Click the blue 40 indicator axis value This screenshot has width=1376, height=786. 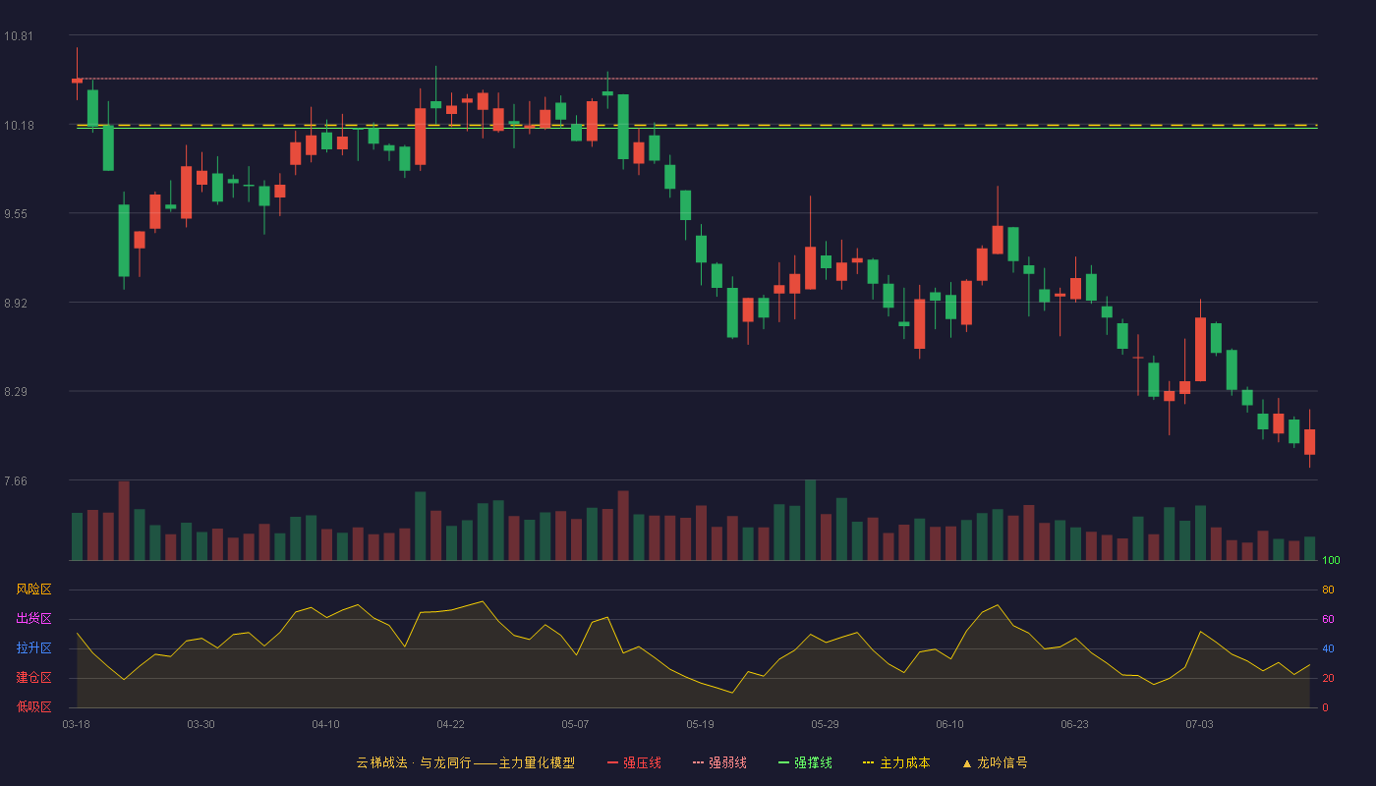tap(1328, 648)
